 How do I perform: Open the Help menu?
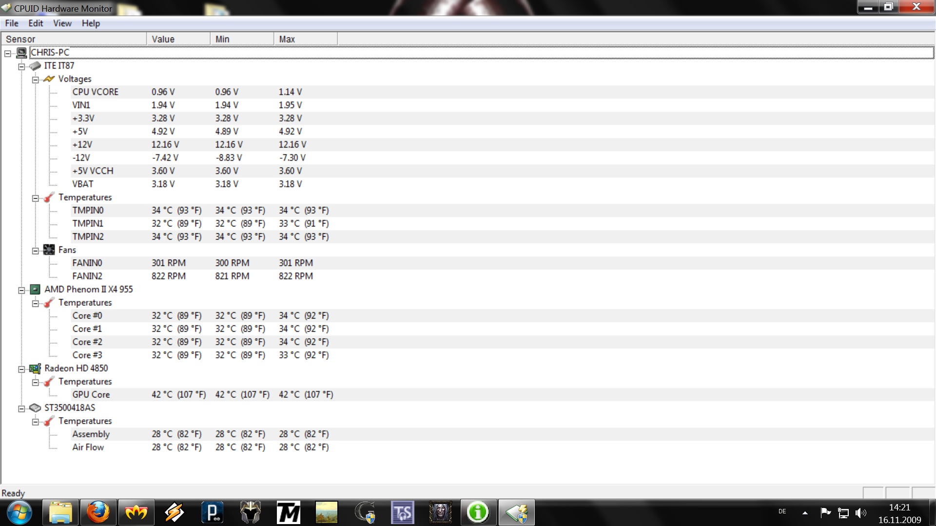coord(91,23)
